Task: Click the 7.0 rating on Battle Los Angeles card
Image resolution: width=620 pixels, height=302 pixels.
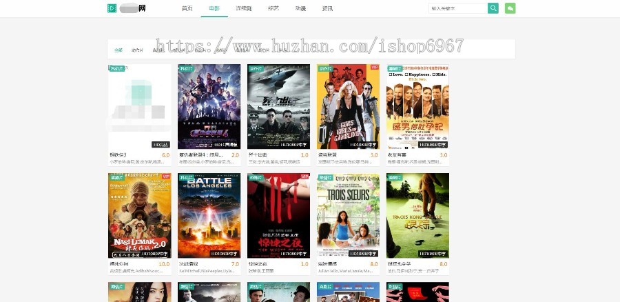Action: coord(236,264)
